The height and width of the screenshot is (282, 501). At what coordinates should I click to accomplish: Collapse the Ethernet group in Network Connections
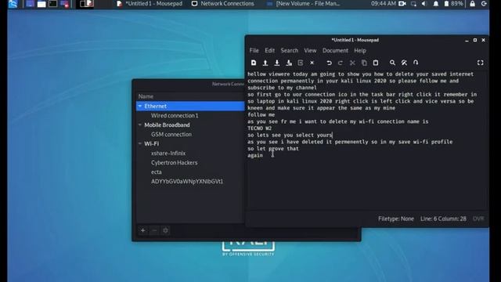[x=140, y=106]
